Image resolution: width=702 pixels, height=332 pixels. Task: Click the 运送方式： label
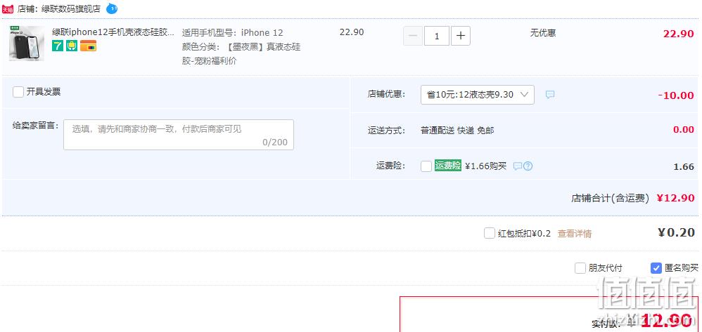tap(386, 131)
